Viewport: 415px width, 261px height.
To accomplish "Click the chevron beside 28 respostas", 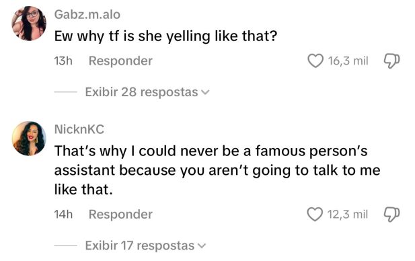I will (x=205, y=92).
